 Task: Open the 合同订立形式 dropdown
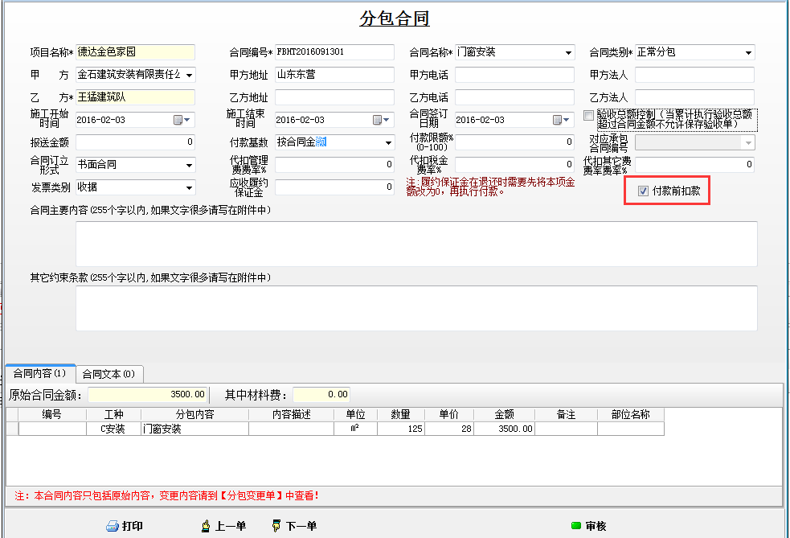pos(189,166)
